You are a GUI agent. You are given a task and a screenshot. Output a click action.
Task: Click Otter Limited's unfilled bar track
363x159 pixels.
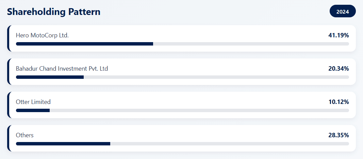point(199,110)
